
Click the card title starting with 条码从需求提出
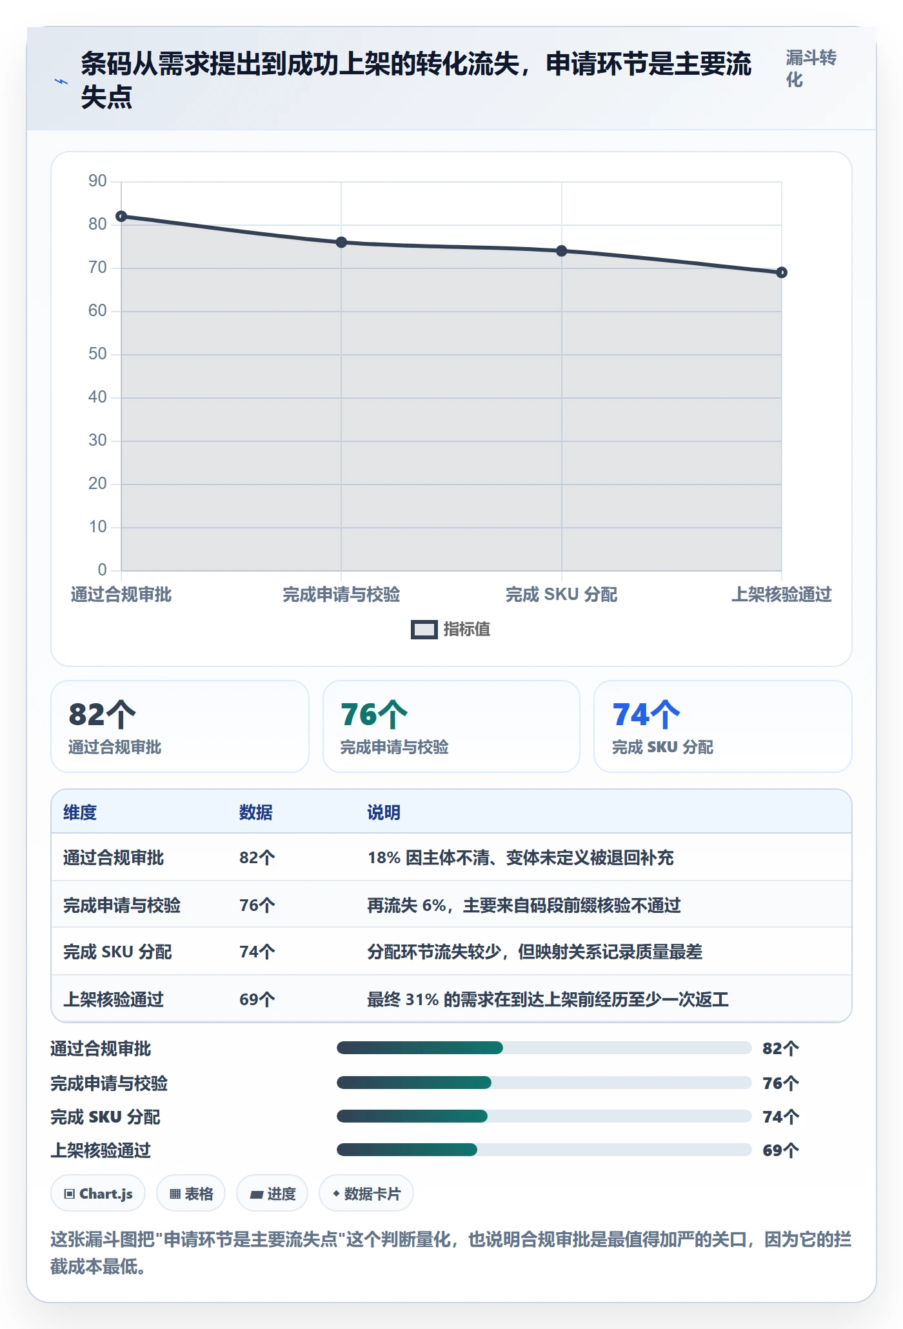click(416, 81)
